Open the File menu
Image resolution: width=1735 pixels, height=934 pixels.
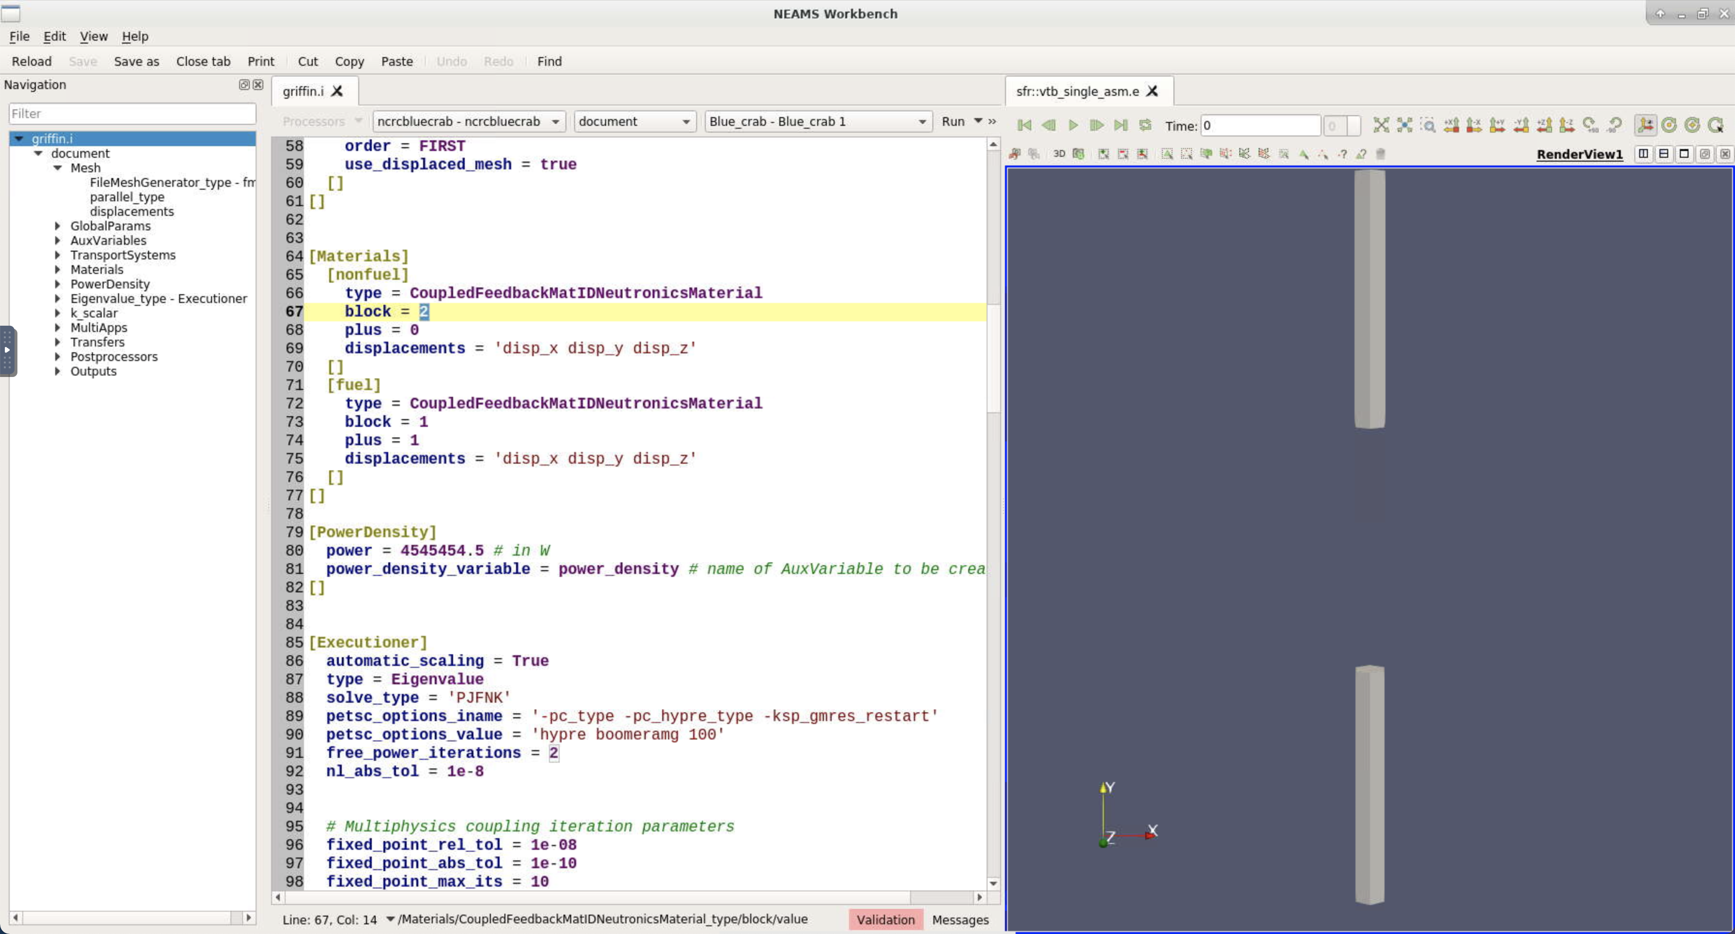19,36
